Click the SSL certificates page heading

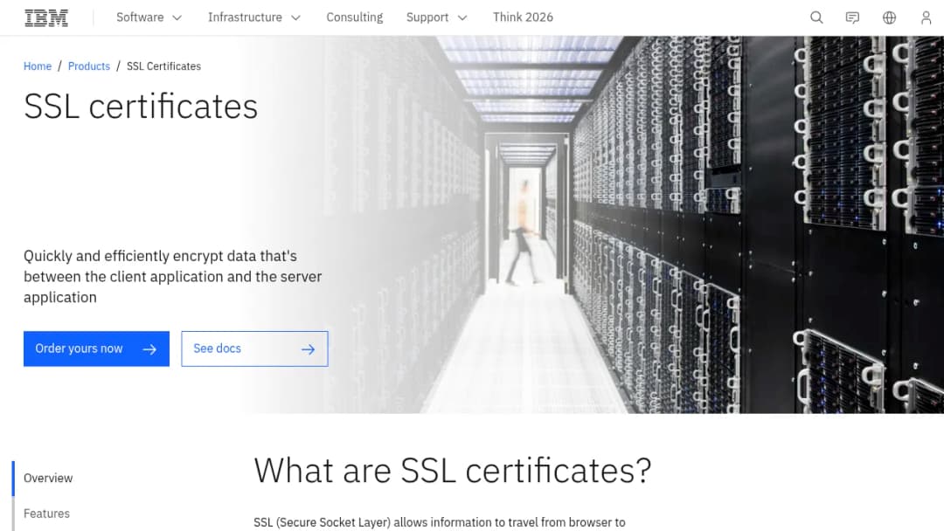coord(141,107)
